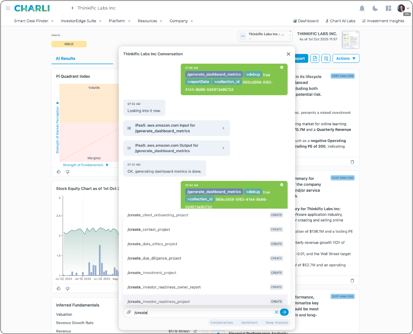Open Charli AI Labs link
The width and height of the screenshot is (413, 334).
click(340, 21)
